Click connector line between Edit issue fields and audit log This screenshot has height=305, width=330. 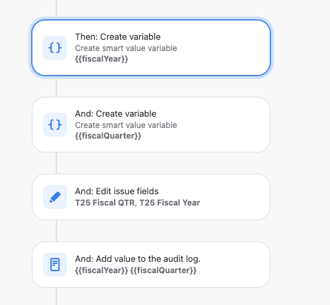(x=56, y=231)
